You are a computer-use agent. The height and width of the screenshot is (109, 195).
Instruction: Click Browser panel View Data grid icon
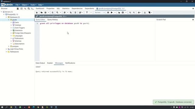(22, 9)
